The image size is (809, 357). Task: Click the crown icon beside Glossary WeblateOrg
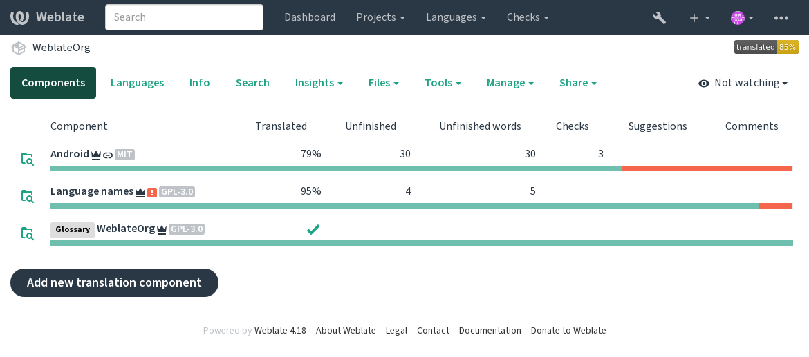click(162, 230)
